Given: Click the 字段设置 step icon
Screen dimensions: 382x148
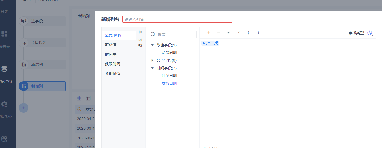Looking at the screenshot, I should pyautogui.click(x=24, y=43).
